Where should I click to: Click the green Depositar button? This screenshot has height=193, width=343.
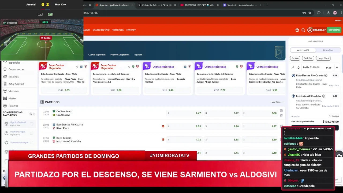click(334, 30)
